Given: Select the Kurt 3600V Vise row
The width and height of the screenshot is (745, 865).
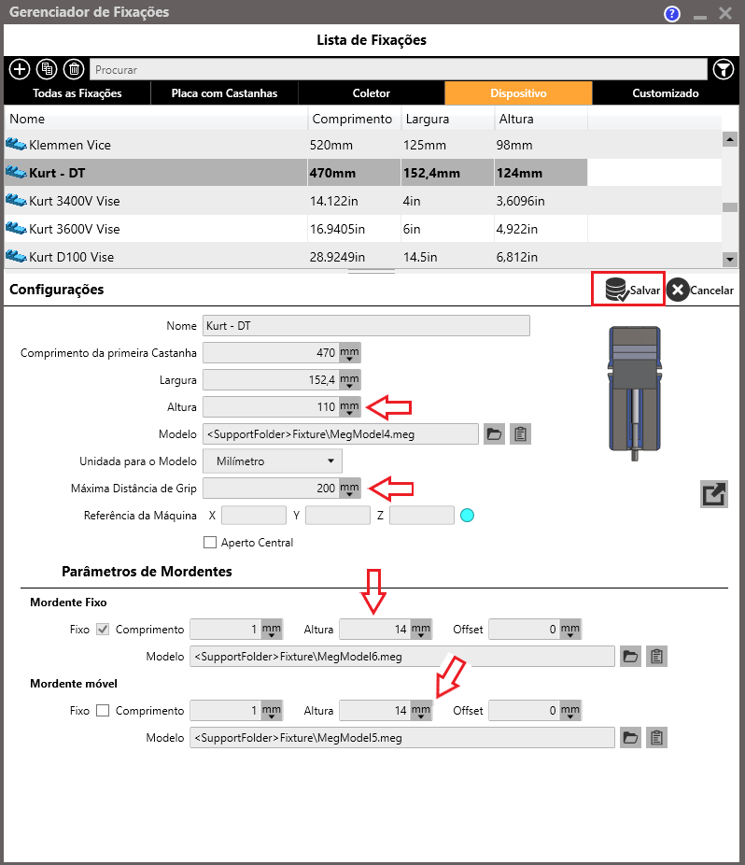Looking at the screenshot, I should [363, 228].
